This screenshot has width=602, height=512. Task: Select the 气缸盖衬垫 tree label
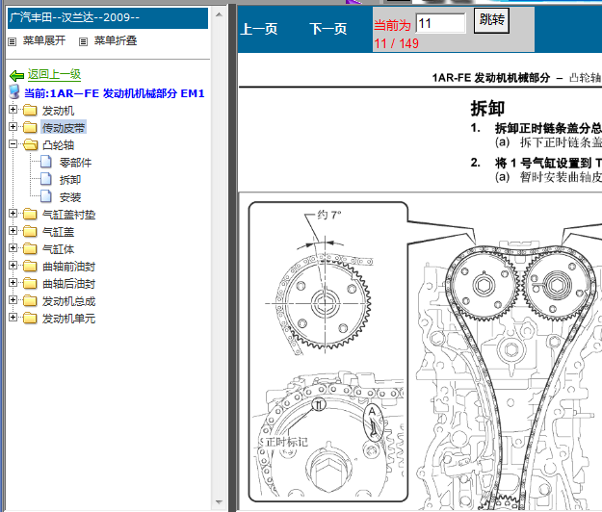68,215
